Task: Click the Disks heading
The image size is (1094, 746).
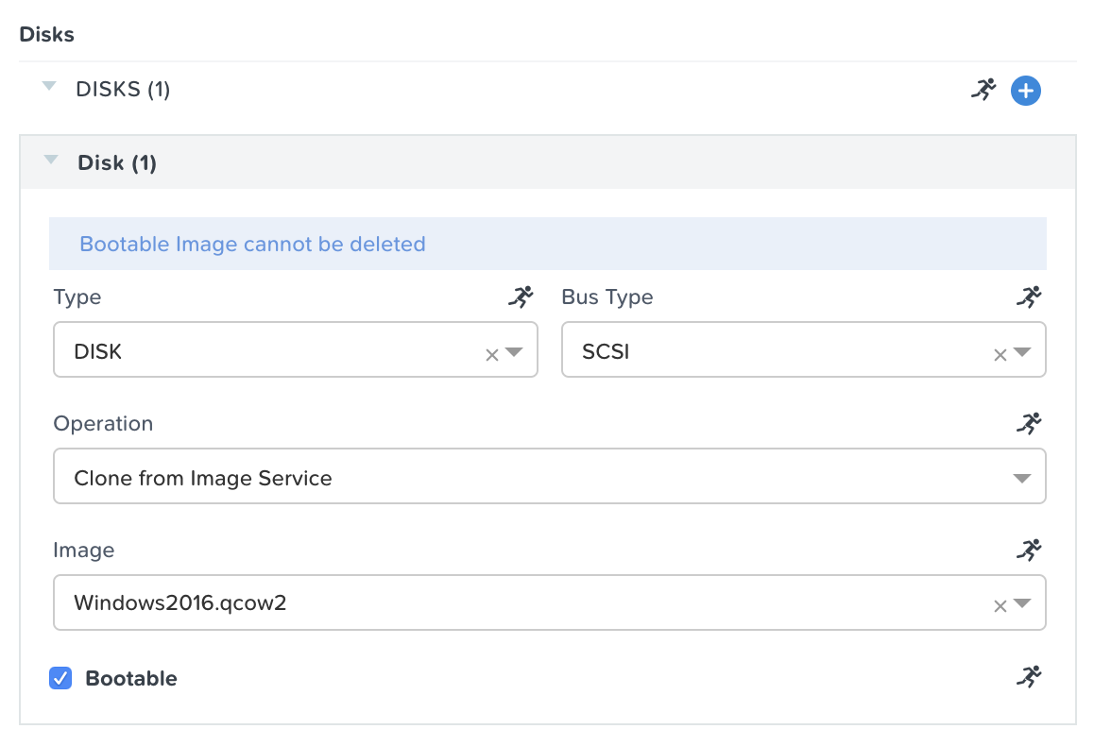Action: coord(46,34)
